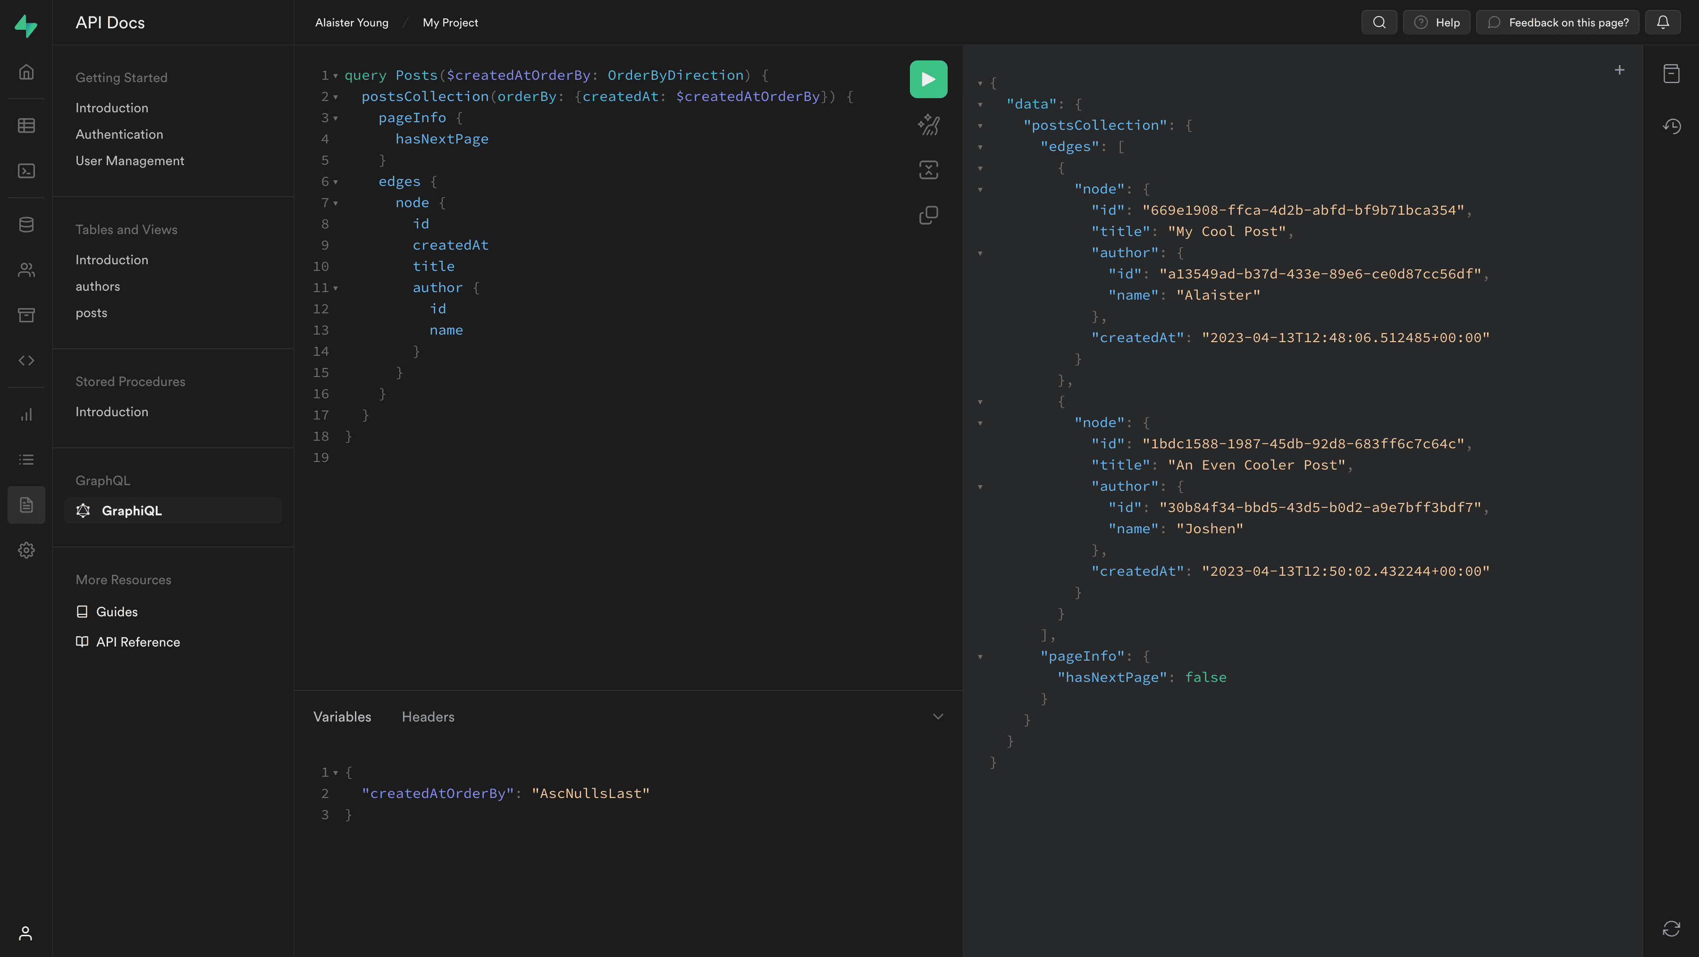
Task: Select the Variables tab
Action: click(342, 716)
